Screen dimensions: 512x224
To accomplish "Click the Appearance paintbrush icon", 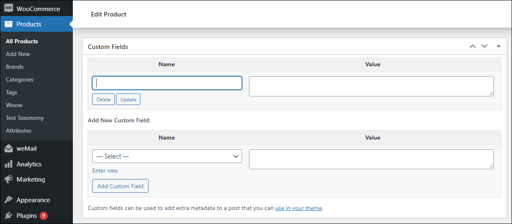I will tap(9, 200).
